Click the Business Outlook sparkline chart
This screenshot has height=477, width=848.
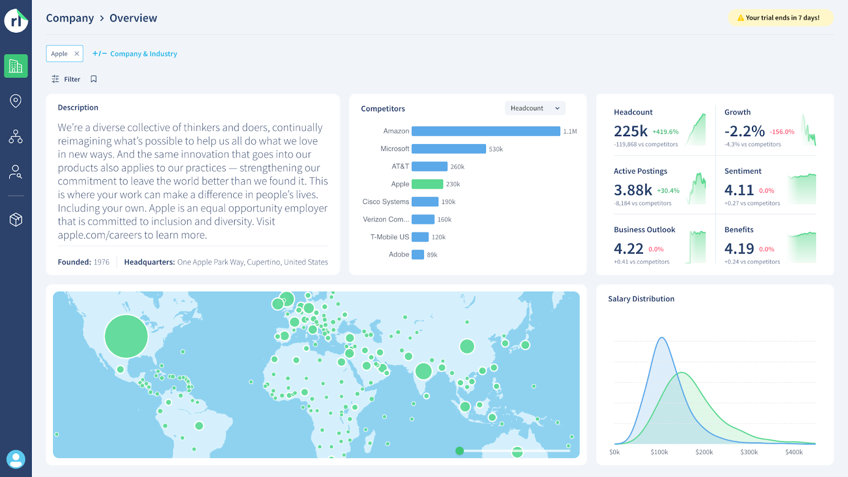[x=696, y=247]
